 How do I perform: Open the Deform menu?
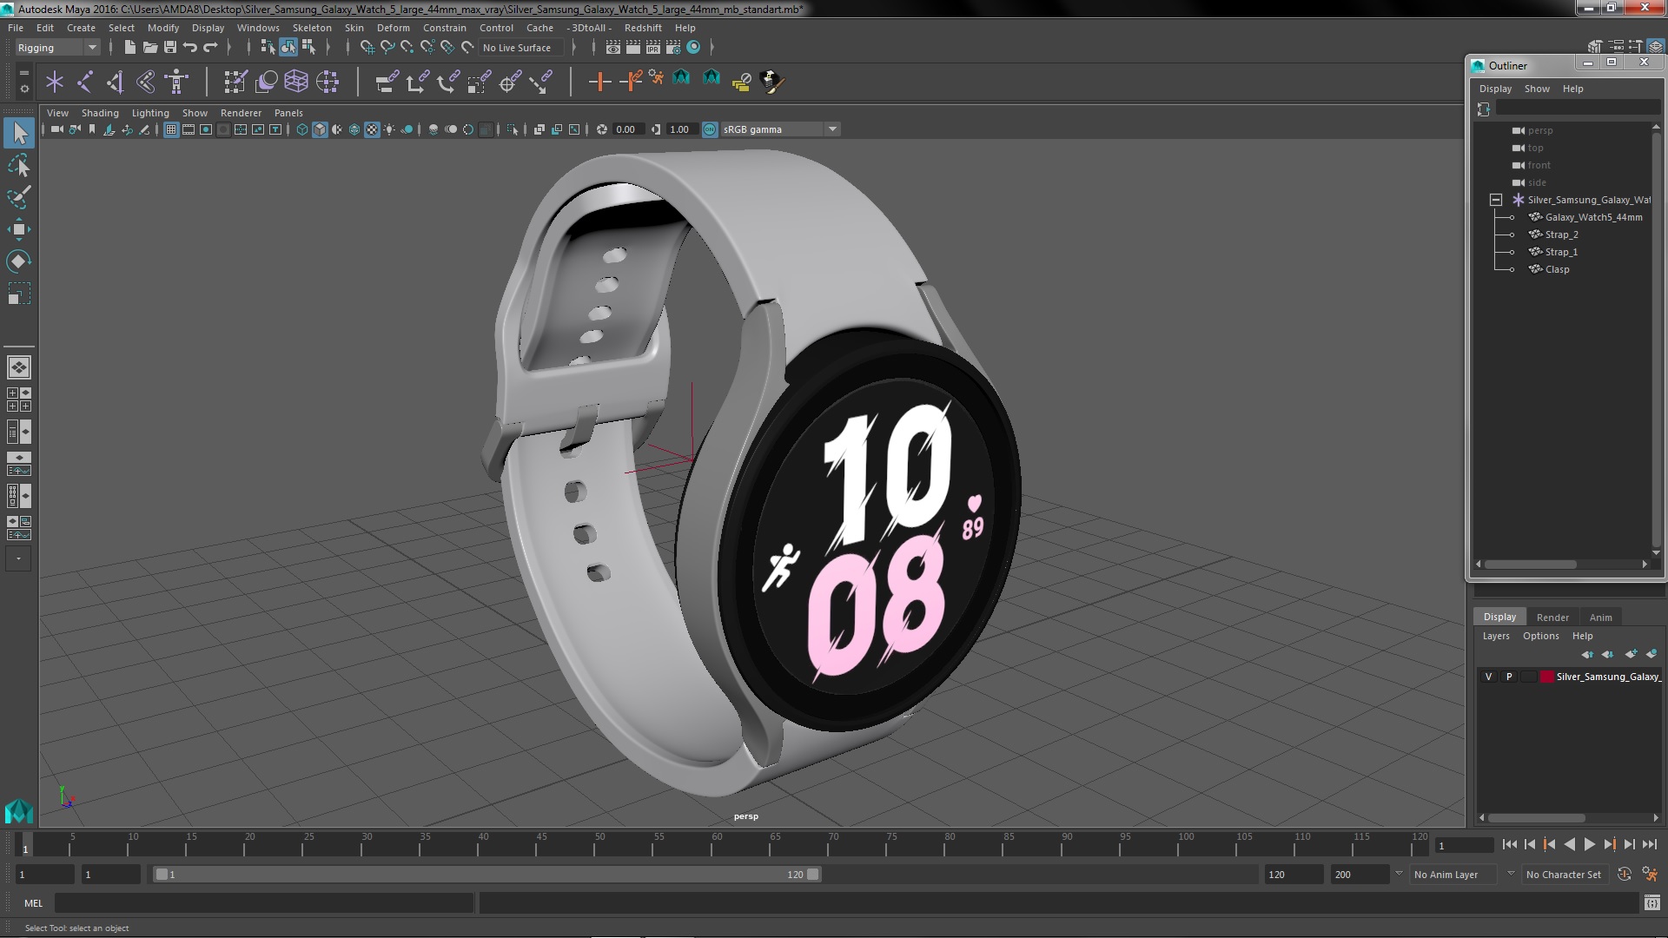coord(393,28)
